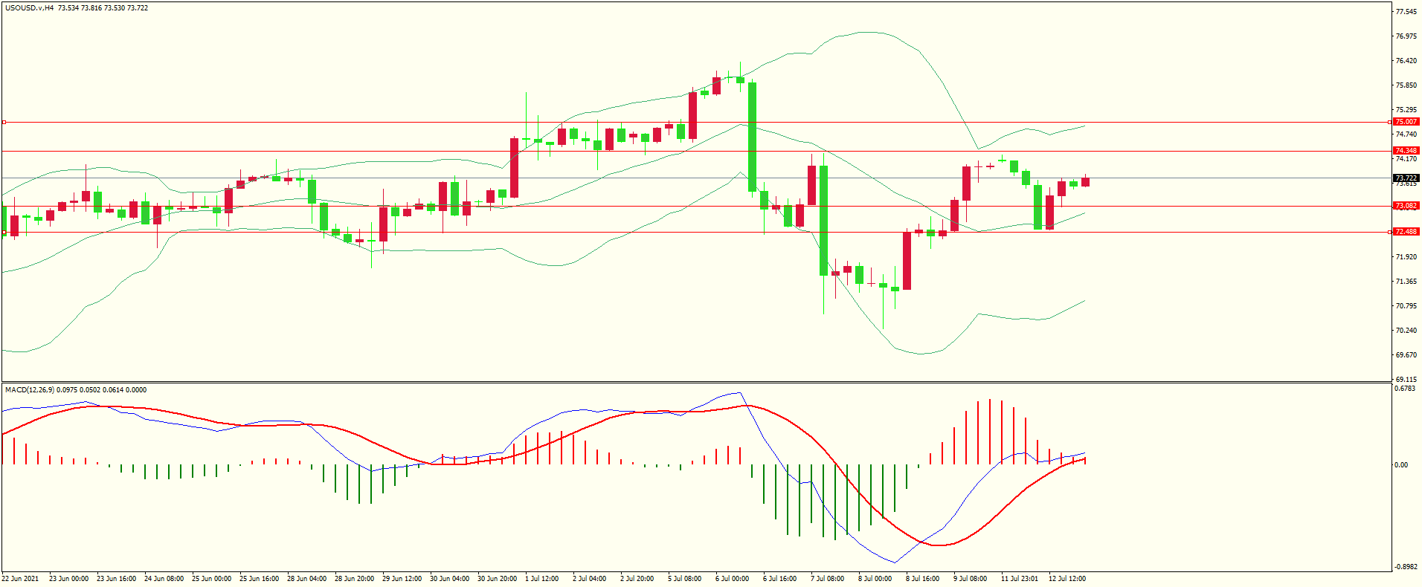Click the 30 Jun 20:00 time label

pos(498,579)
